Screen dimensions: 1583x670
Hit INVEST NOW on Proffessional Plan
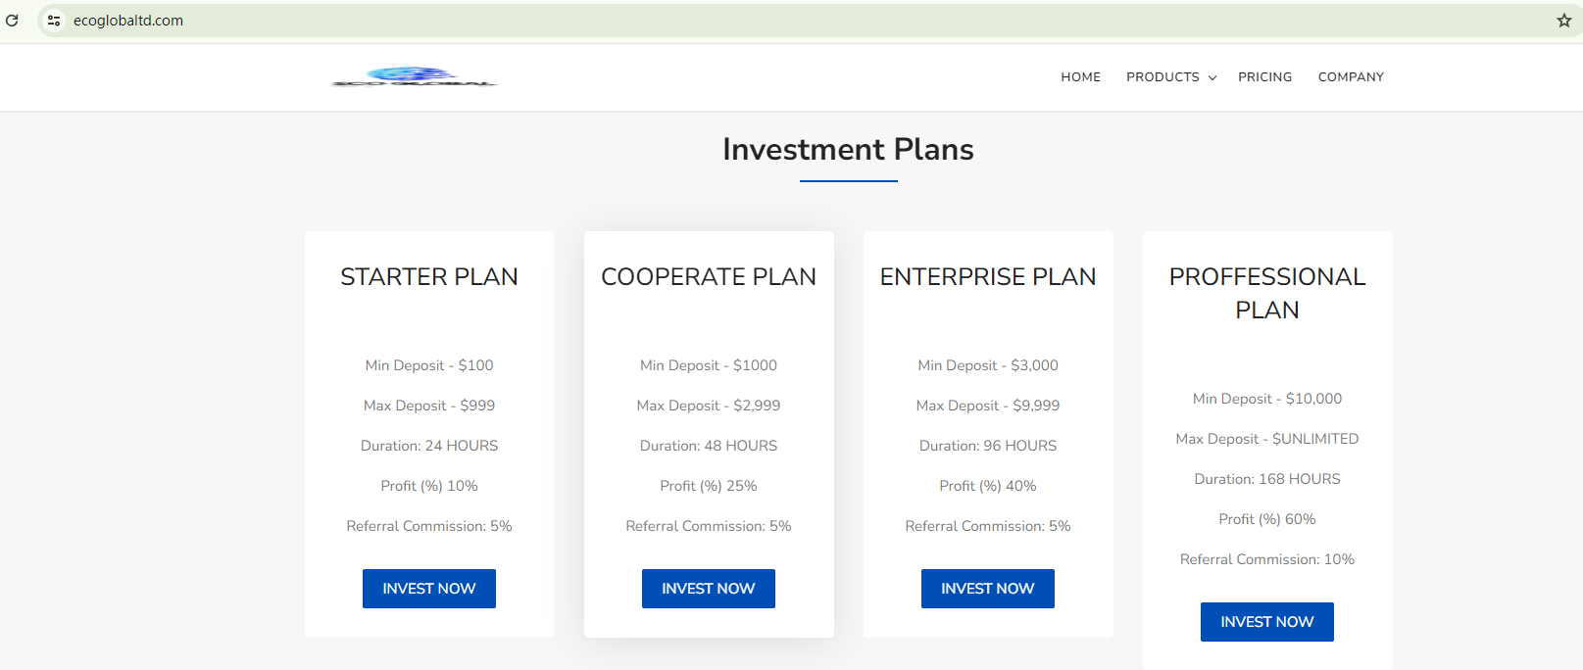point(1266,622)
